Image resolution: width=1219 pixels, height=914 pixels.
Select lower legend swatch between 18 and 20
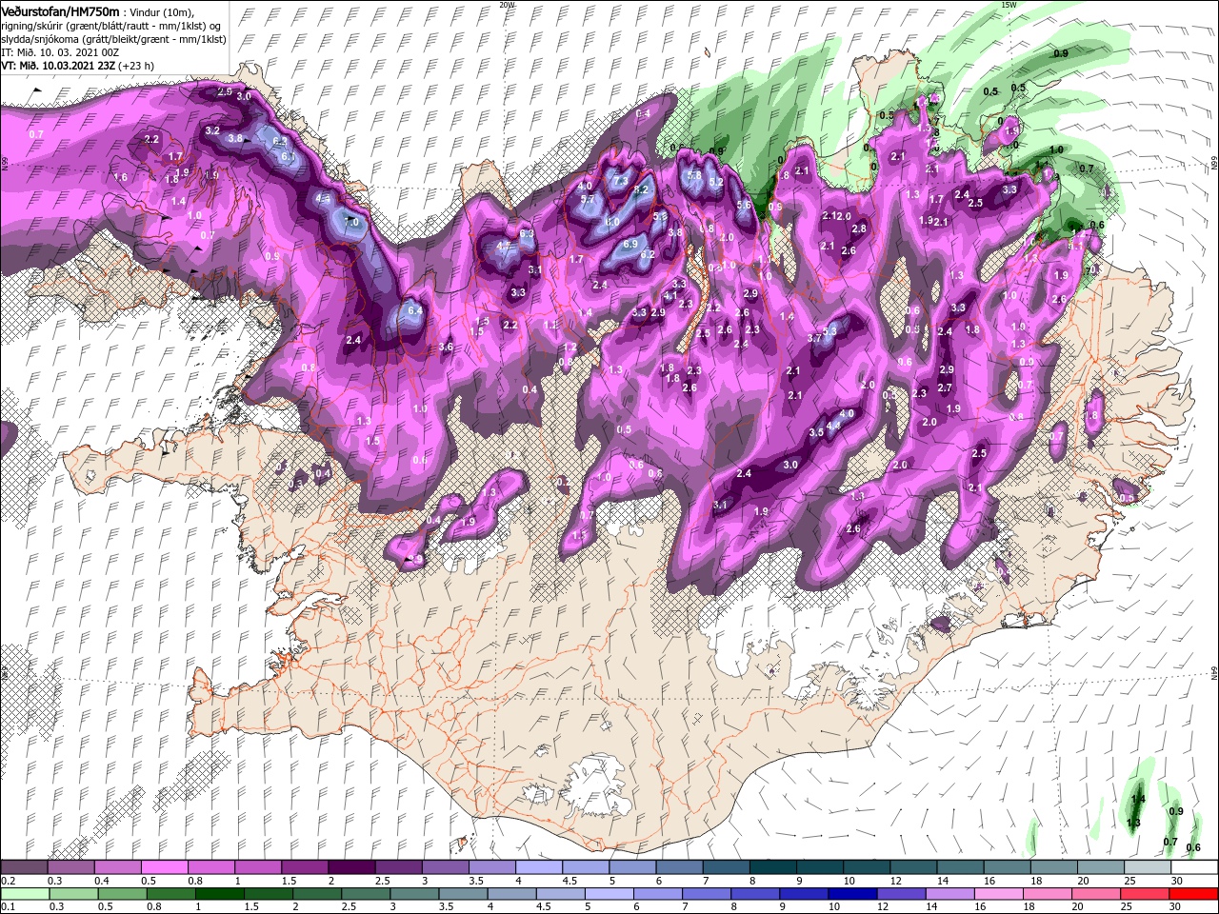1049,893
